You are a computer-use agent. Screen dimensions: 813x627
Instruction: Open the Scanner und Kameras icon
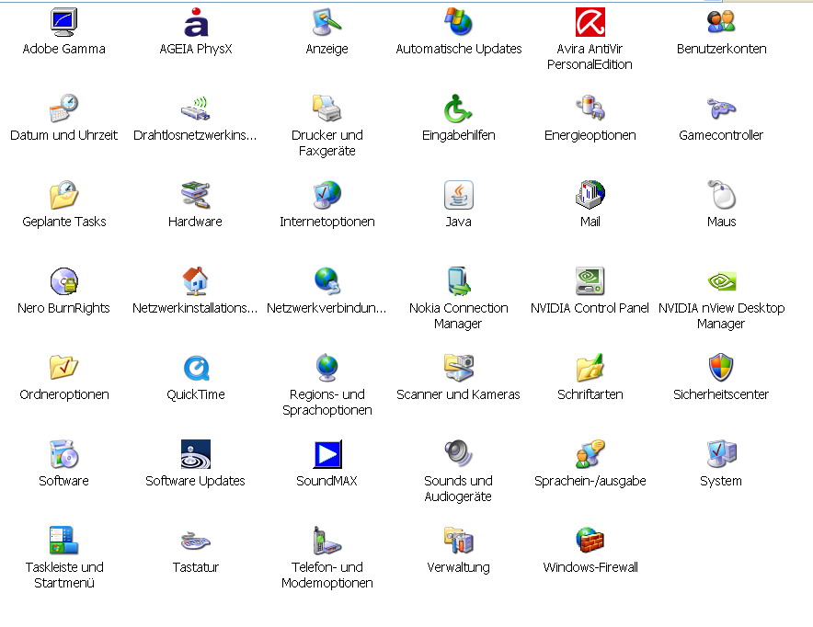point(458,368)
